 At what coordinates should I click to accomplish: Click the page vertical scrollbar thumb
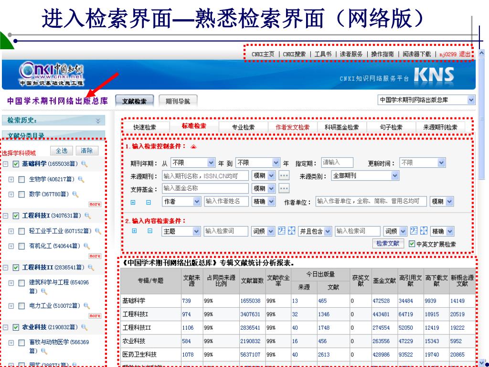pos(481,119)
